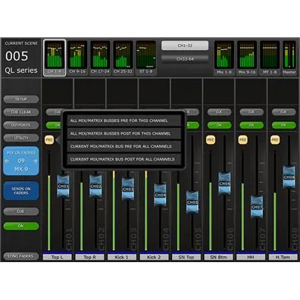Click the CH04 fader knob
The image size is (300, 300).
(160, 195)
